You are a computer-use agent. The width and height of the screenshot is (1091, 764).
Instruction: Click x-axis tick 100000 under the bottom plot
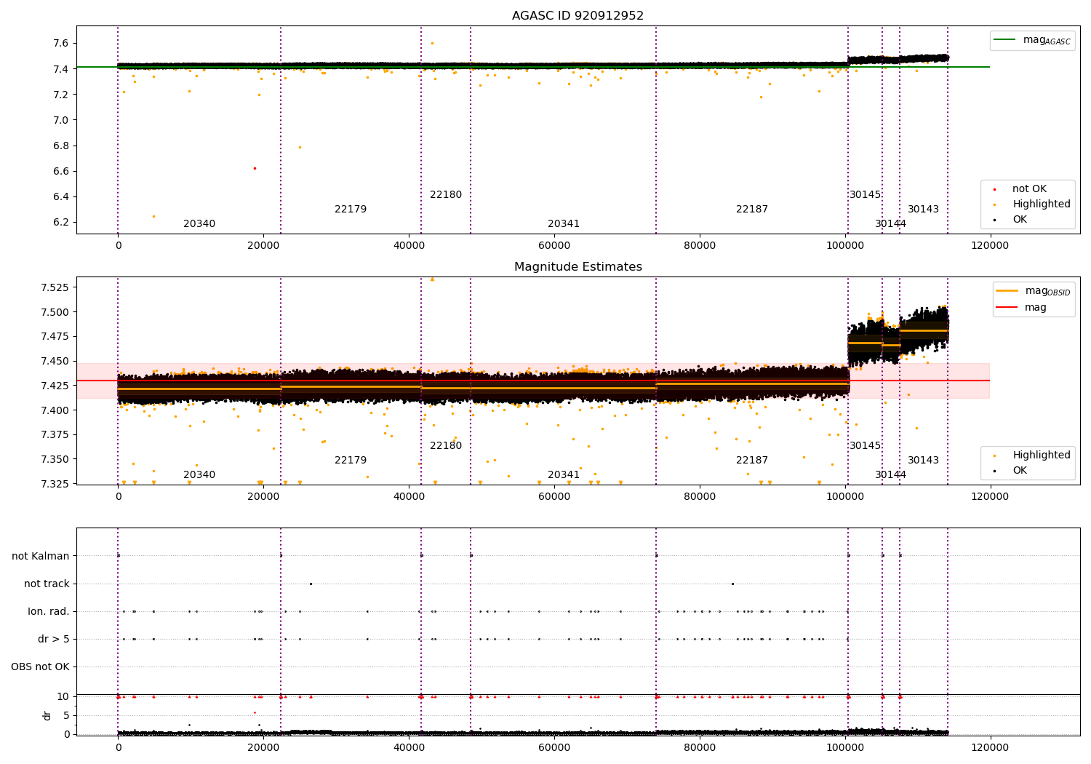click(x=845, y=747)
